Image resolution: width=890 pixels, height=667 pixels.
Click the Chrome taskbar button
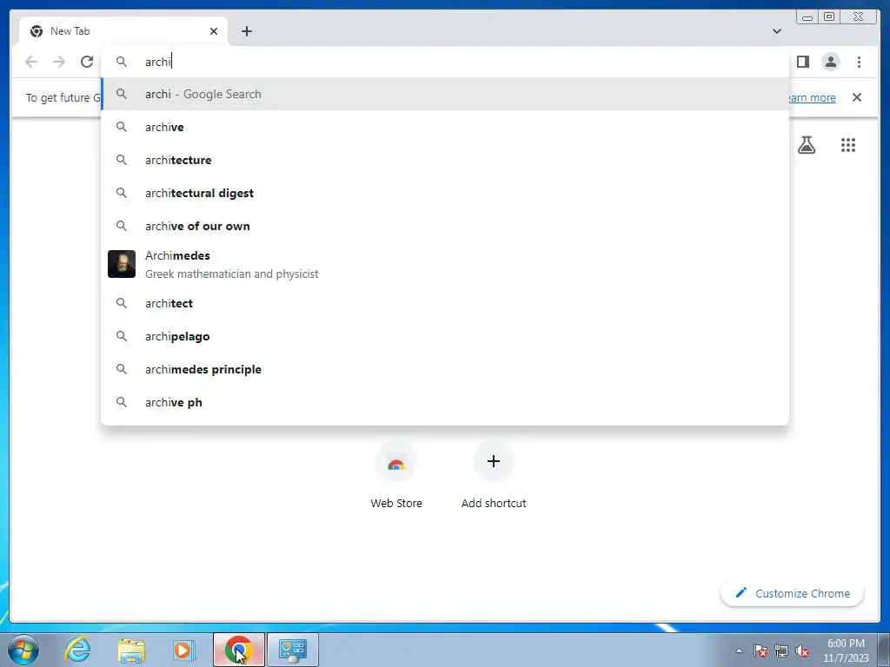(239, 650)
